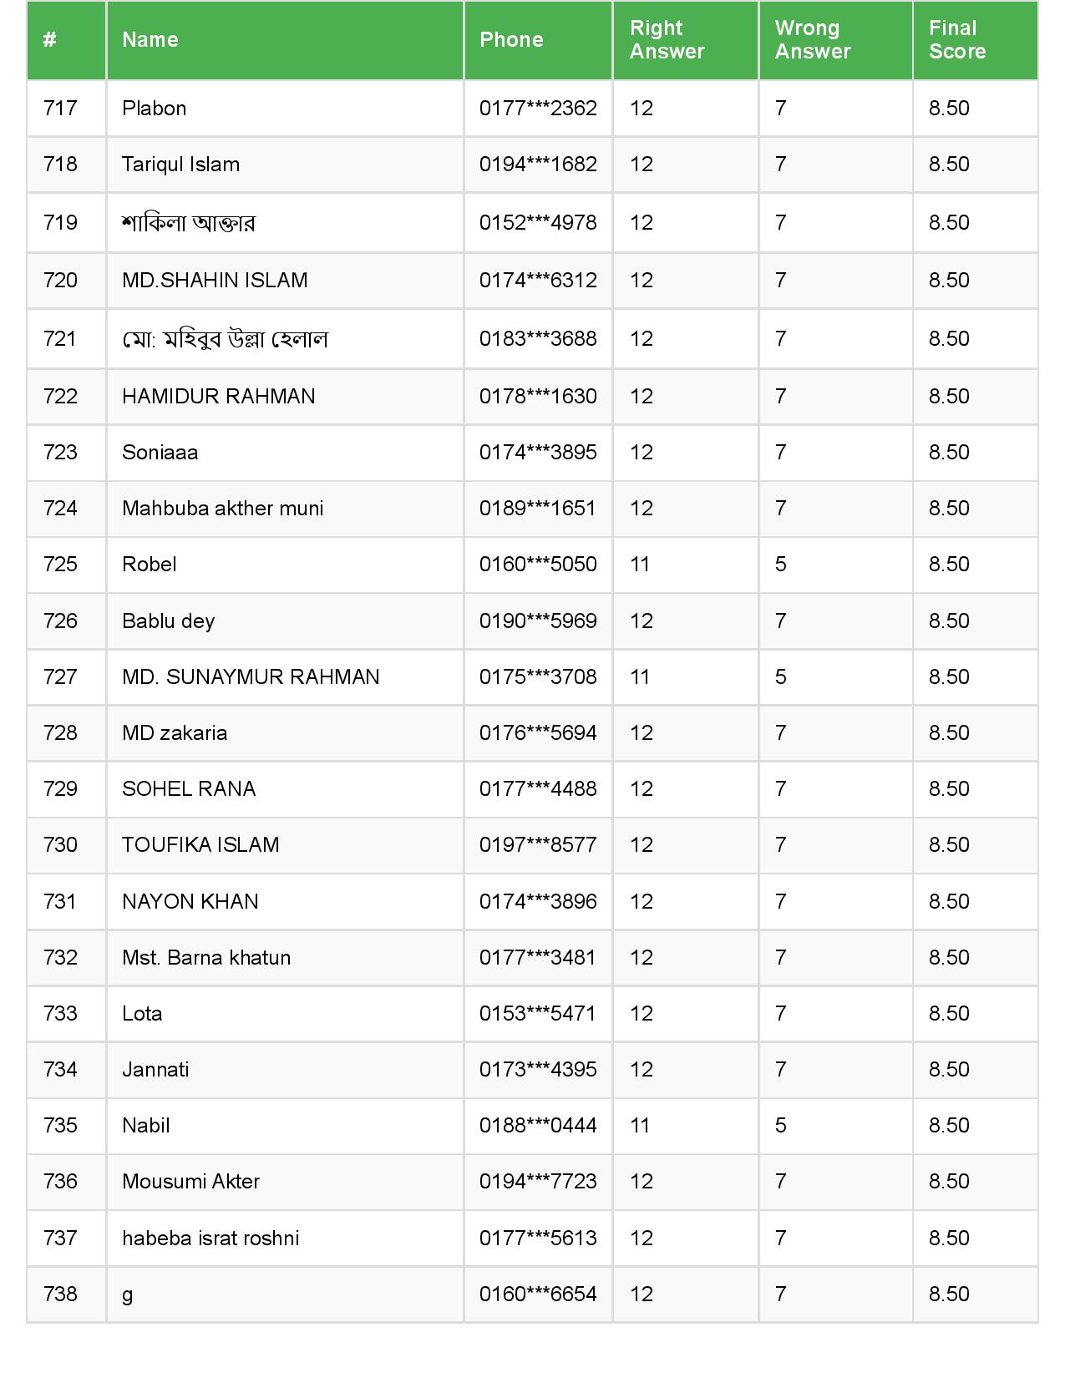Click the name Mousumi Akter
The image size is (1065, 1378).
[190, 1182]
